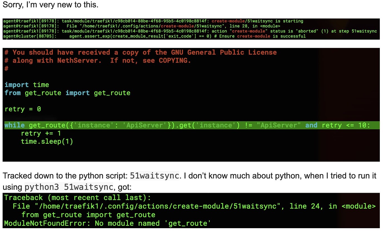This screenshot has height=234, width=384.
Task: Open the ModuleNotFoundError traceback screenshot
Action: click(x=191, y=210)
